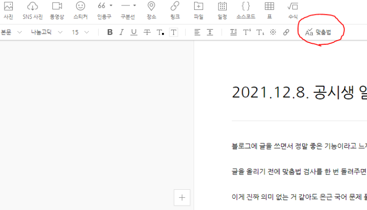Toggle underline formatting

point(134,32)
